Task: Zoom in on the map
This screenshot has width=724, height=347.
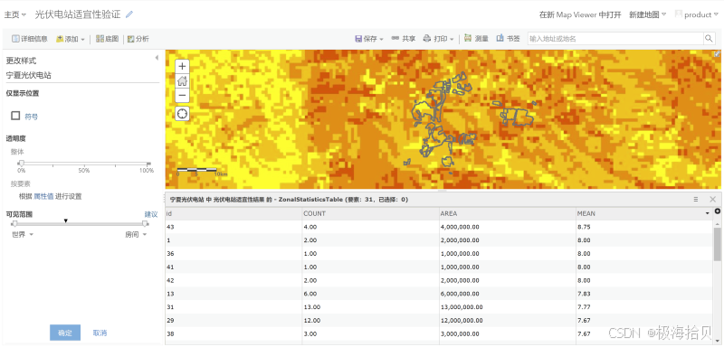Action: pos(183,67)
